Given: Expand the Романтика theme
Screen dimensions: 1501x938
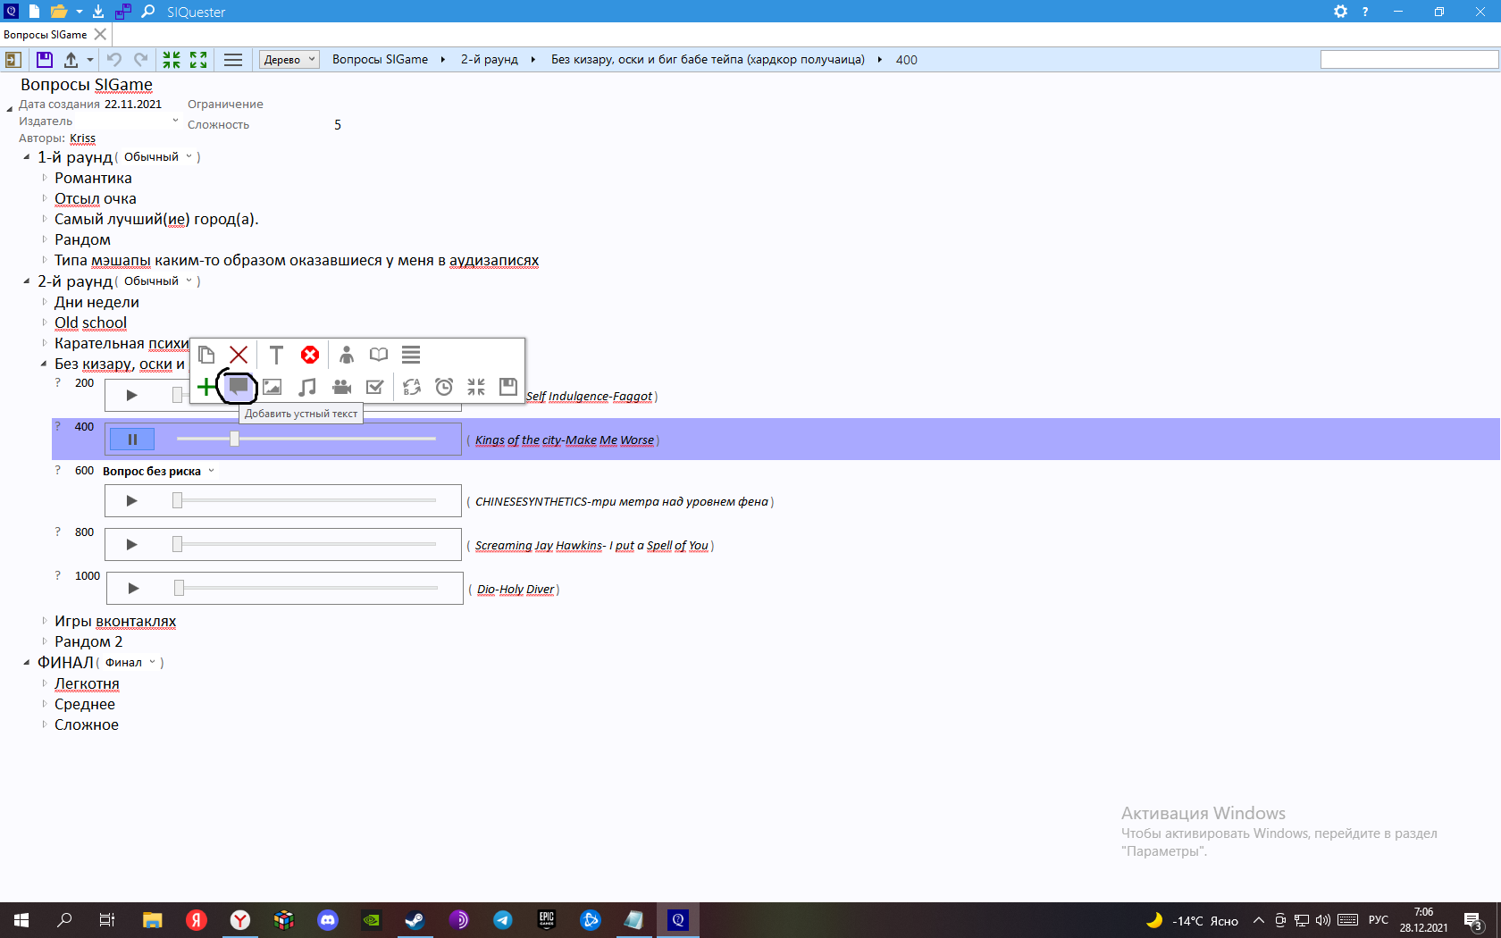Looking at the screenshot, I should point(45,178).
